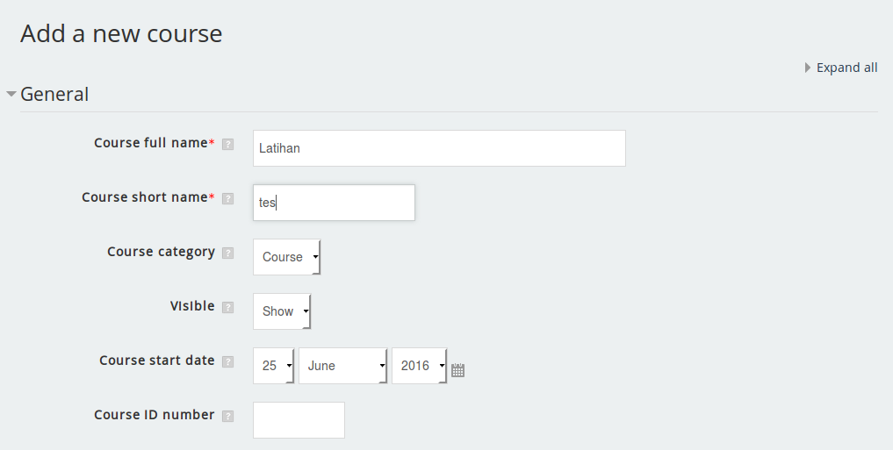The width and height of the screenshot is (893, 450).
Task: Click the Expand all link
Action: click(846, 68)
